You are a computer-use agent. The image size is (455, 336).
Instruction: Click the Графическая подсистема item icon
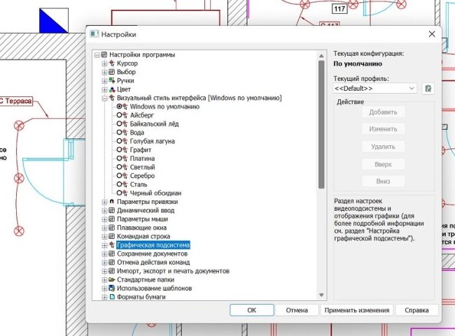(x=112, y=245)
